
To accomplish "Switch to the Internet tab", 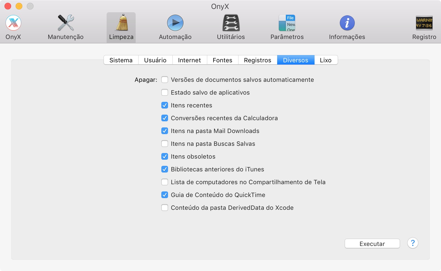I will 190,60.
